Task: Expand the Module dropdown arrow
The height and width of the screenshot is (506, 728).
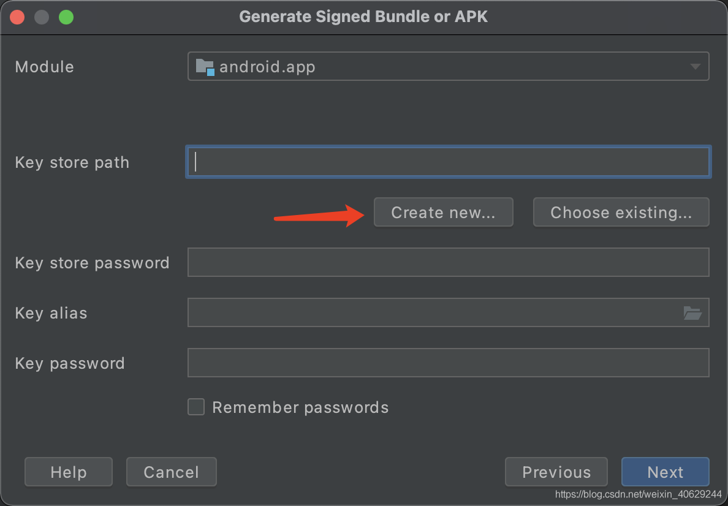Action: (x=695, y=67)
